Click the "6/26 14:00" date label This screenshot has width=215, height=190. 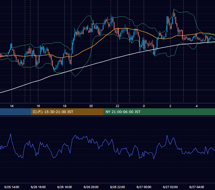point(12,187)
